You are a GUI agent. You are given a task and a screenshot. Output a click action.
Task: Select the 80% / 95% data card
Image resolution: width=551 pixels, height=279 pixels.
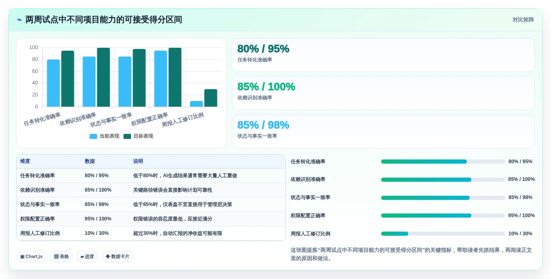point(383,55)
